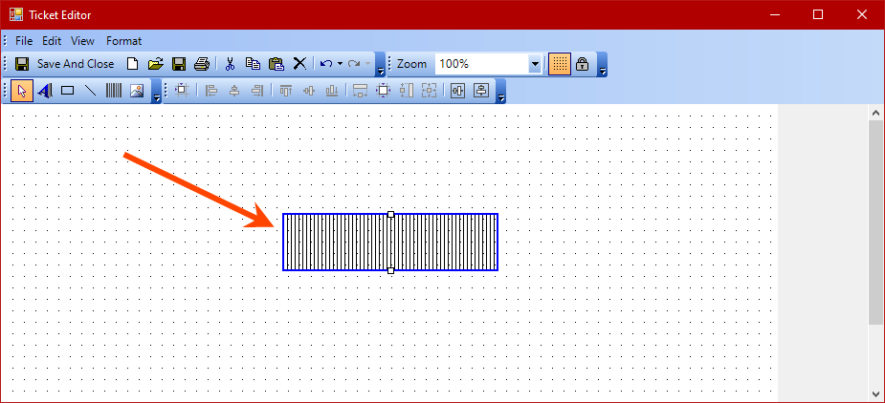Screen dimensions: 885x403
Task: Open the Zoom percentage dropdown
Action: pyautogui.click(x=535, y=64)
